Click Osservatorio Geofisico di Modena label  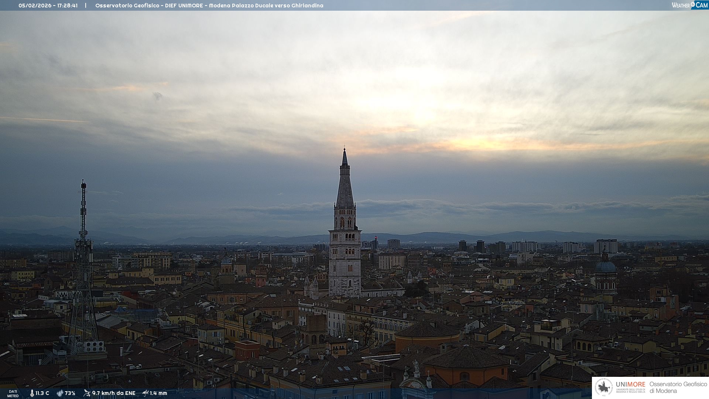click(x=678, y=388)
